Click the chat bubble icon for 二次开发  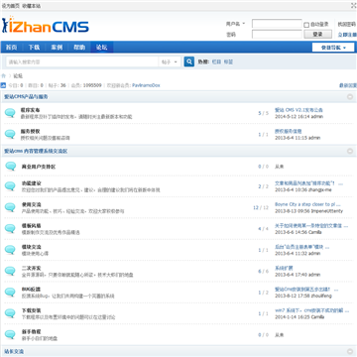pyautogui.click(x=10, y=271)
